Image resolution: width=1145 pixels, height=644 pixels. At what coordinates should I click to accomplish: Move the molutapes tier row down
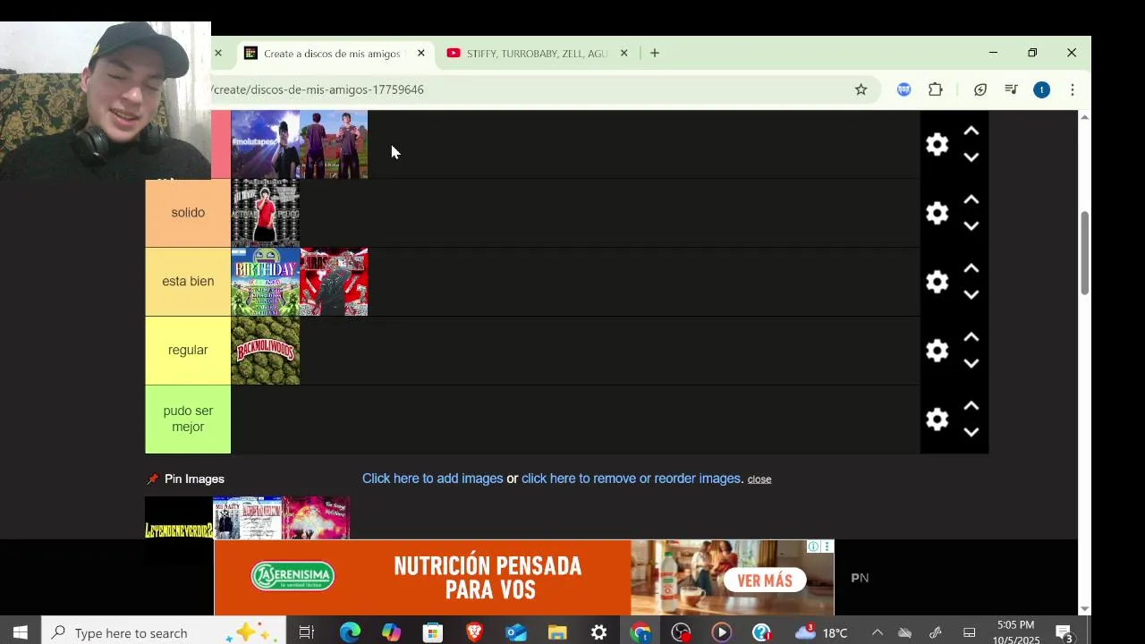pos(971,157)
